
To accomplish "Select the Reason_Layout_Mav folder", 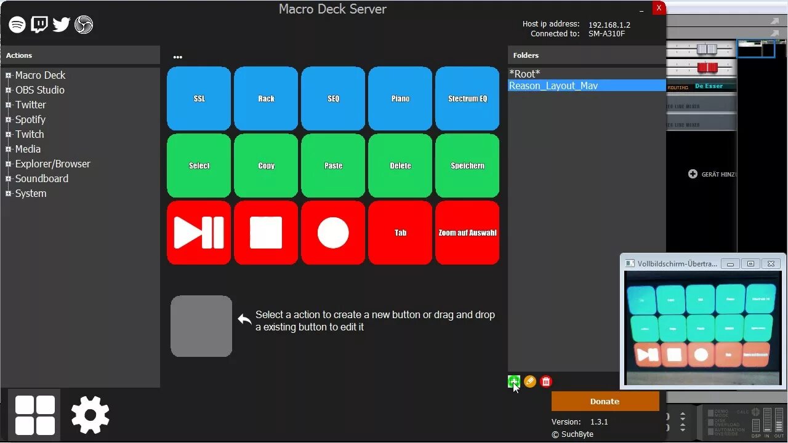I will point(587,86).
